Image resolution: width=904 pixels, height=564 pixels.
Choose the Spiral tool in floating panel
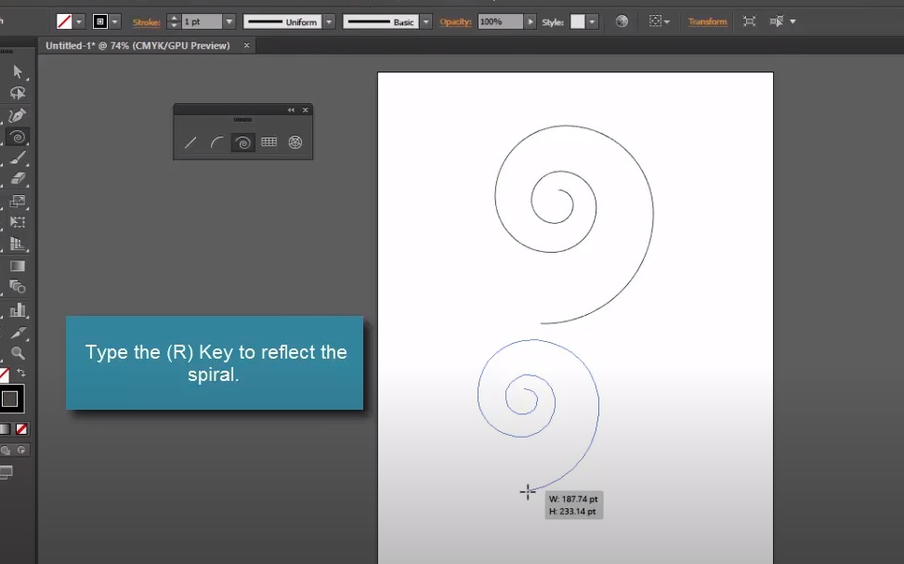click(x=242, y=142)
